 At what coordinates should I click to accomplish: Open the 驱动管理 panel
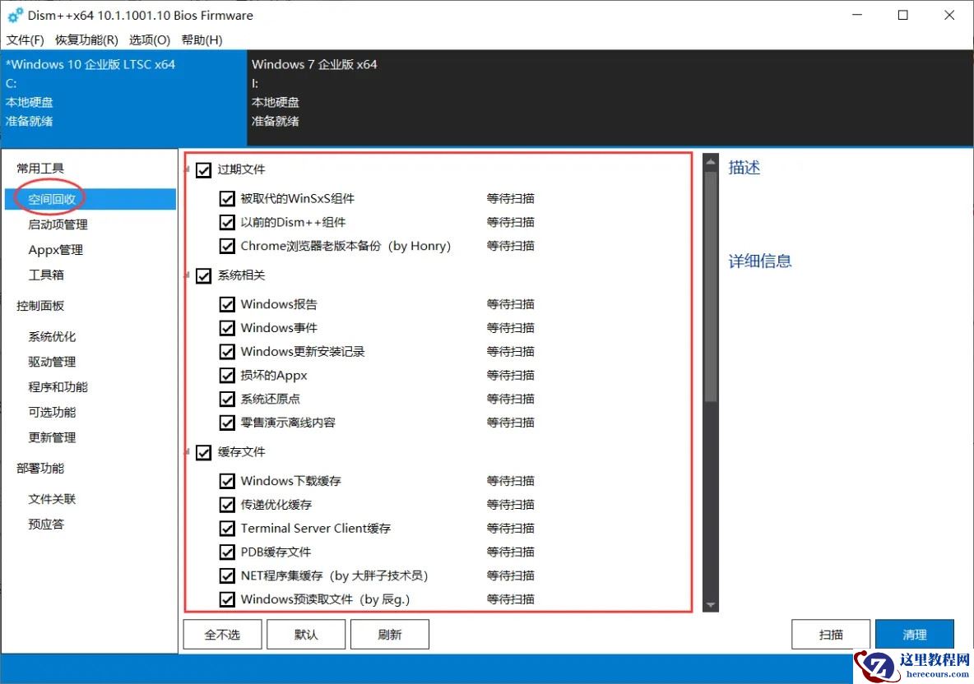click(x=50, y=361)
